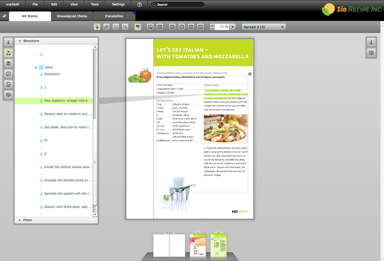Open the View menu
Viewport: 384px width, 261px height.
(x=74, y=4)
